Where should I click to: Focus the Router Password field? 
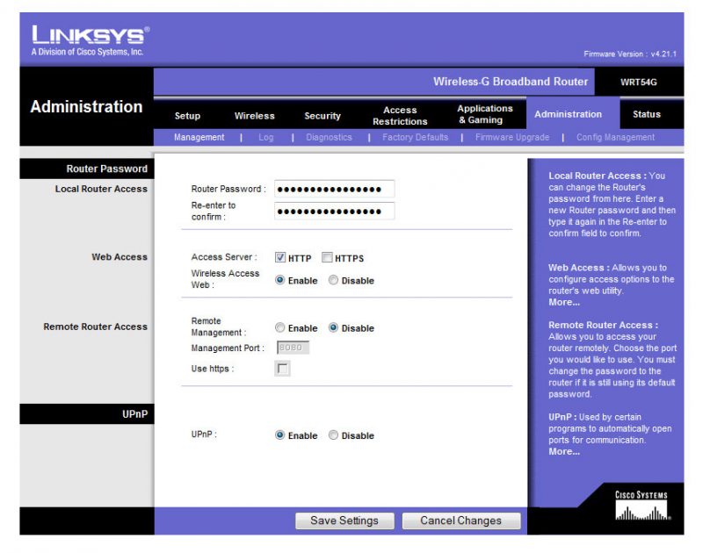coord(335,189)
